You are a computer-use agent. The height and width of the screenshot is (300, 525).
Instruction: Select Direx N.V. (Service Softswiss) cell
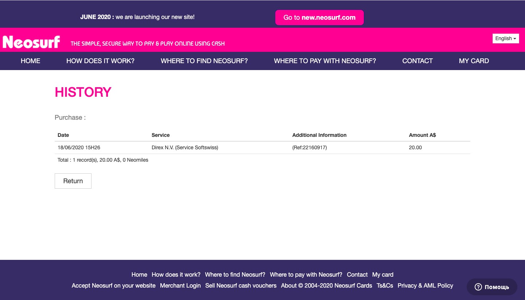[185, 147]
